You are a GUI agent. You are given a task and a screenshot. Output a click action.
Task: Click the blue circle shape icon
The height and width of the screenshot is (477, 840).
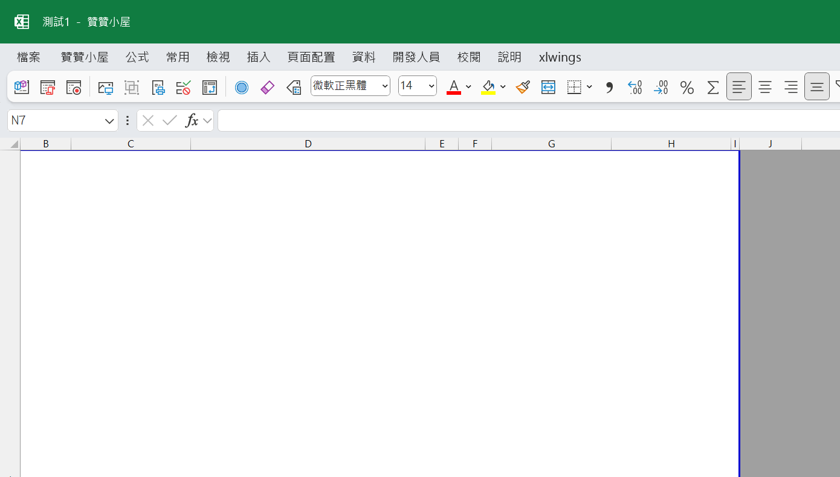click(x=242, y=88)
